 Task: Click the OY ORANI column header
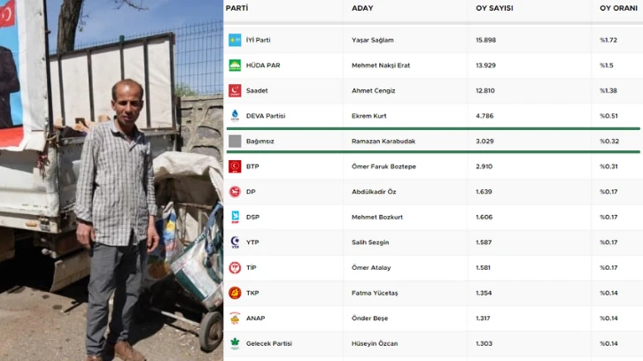pyautogui.click(x=618, y=8)
